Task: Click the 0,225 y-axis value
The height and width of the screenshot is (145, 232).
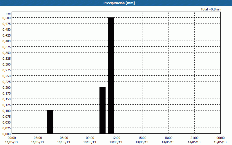Action: [6, 82]
